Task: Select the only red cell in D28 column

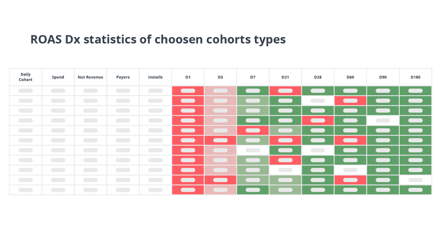Action: (318, 120)
